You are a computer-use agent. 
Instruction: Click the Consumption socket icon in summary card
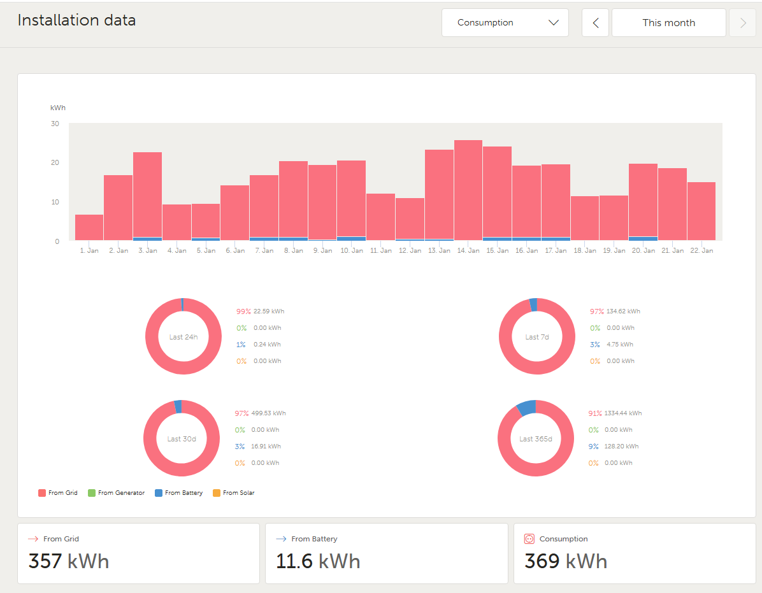click(x=529, y=539)
